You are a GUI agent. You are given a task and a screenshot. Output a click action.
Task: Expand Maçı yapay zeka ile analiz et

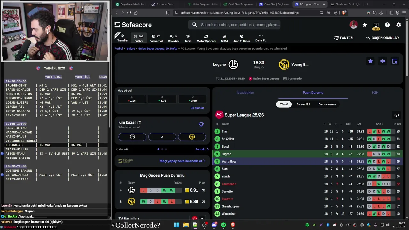click(x=182, y=161)
